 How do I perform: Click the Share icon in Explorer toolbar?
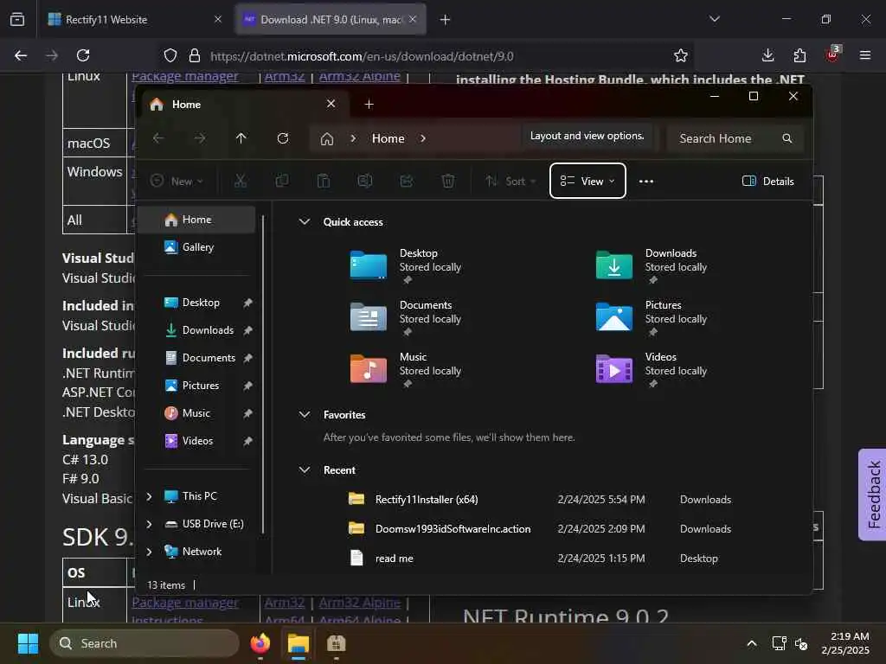(x=407, y=181)
